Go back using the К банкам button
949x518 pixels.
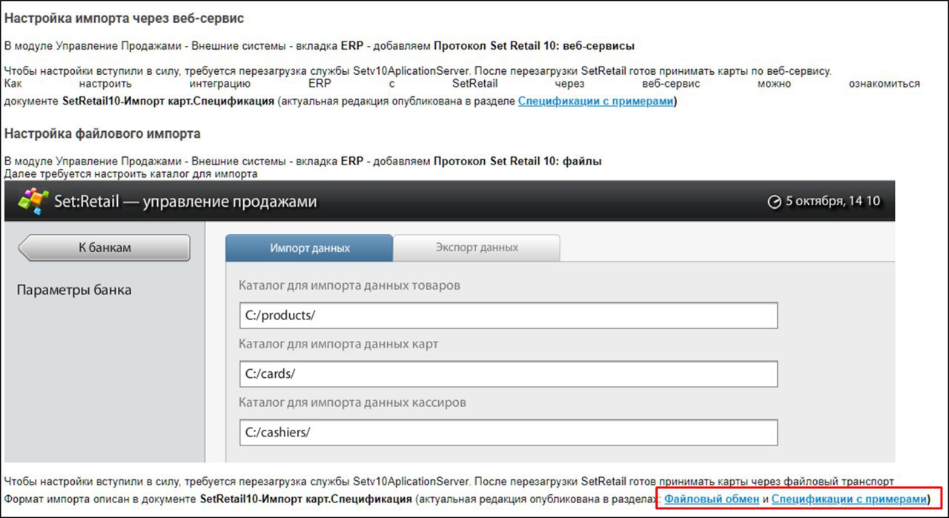click(x=105, y=248)
